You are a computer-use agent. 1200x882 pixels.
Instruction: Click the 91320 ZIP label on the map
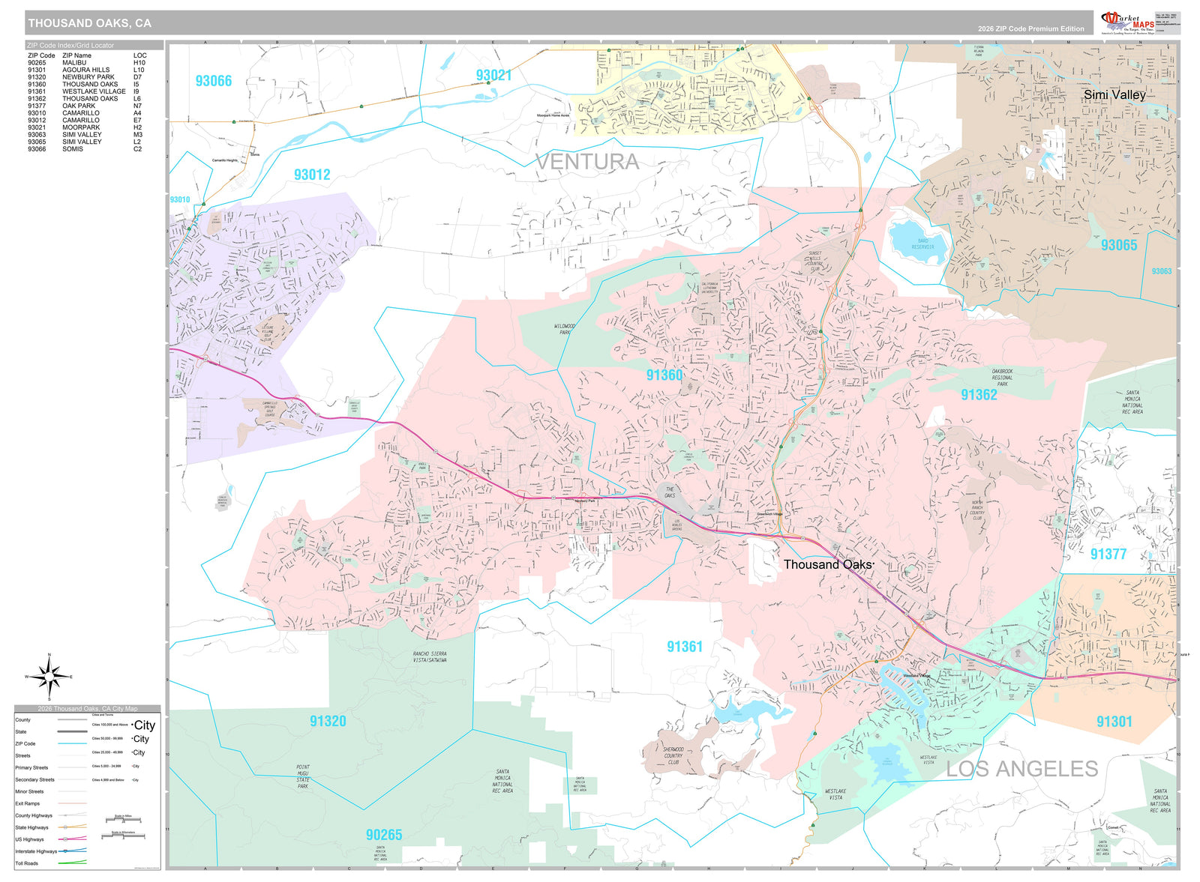pos(328,721)
